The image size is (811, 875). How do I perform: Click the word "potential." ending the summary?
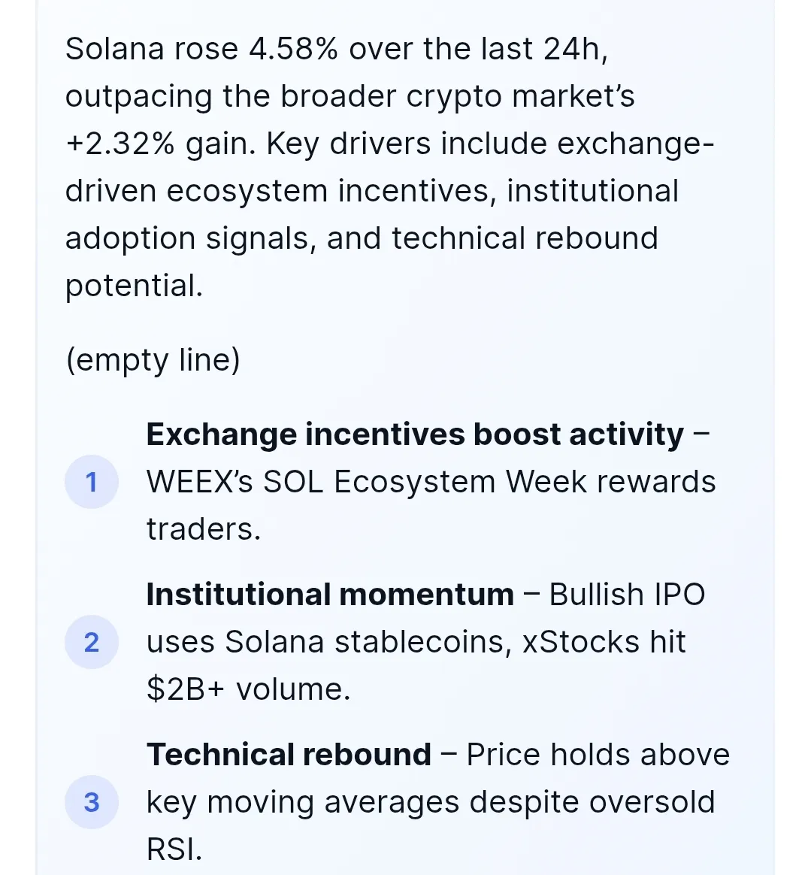[x=134, y=286]
